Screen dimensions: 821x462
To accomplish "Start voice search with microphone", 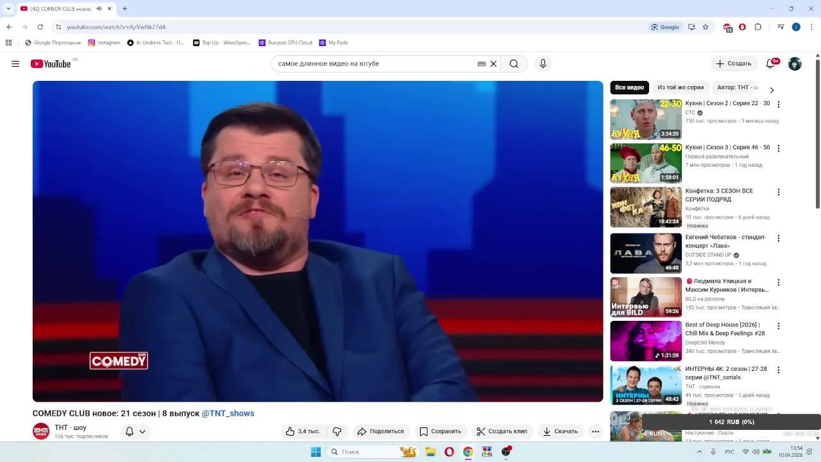I will [543, 64].
